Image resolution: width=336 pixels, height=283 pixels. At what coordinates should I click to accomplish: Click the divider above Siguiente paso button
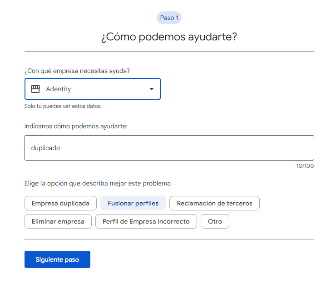169,239
